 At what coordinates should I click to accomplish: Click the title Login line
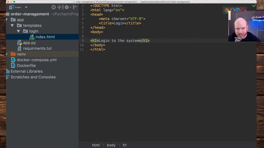120,23
